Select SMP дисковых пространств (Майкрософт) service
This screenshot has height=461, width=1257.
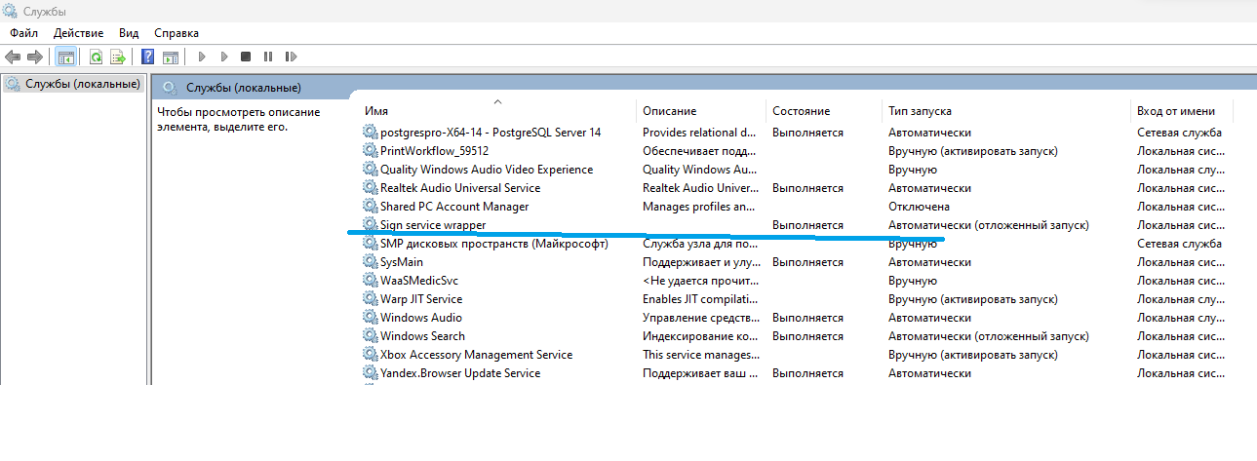494,244
